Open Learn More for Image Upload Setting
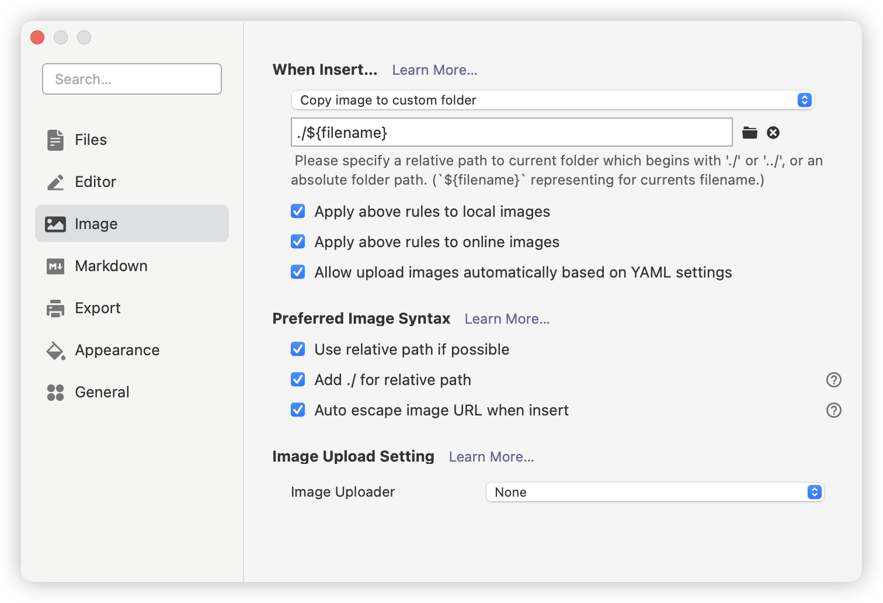This screenshot has width=883, height=603. (491, 456)
